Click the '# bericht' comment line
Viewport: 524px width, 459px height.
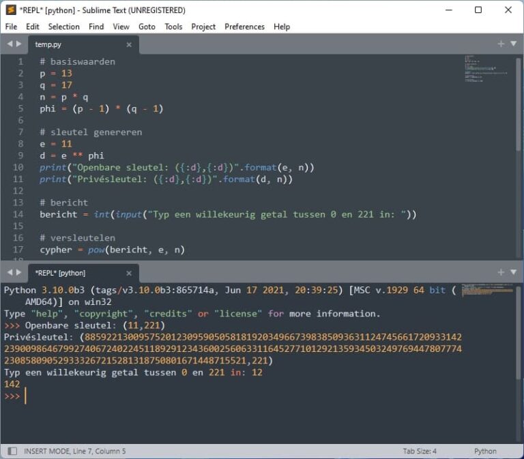(x=64, y=203)
